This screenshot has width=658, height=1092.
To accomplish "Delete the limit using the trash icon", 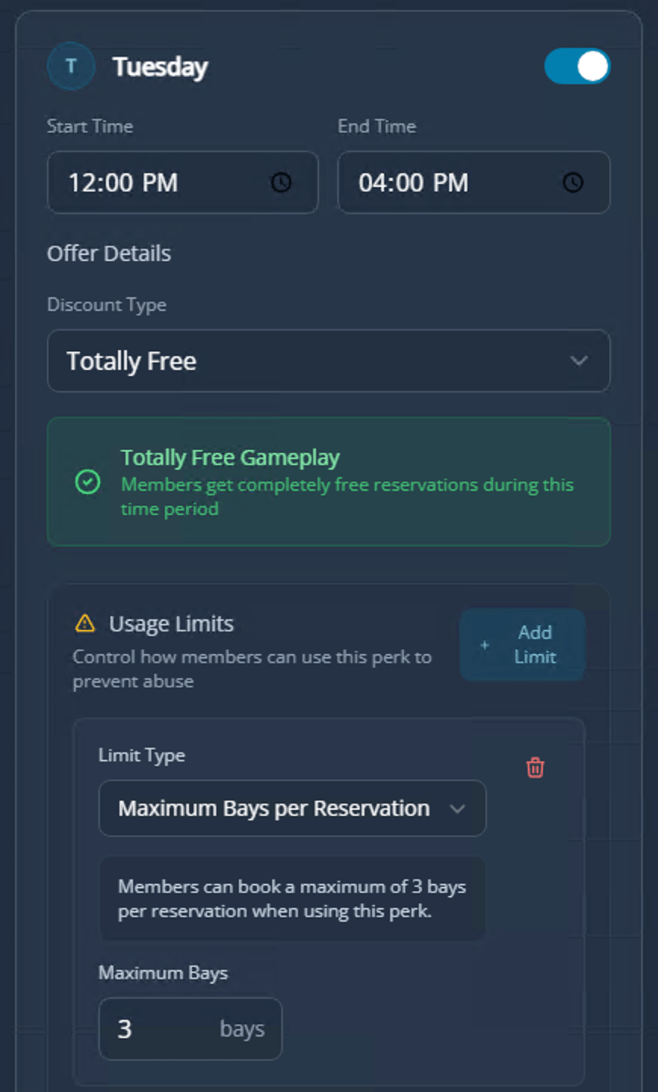I will point(535,768).
